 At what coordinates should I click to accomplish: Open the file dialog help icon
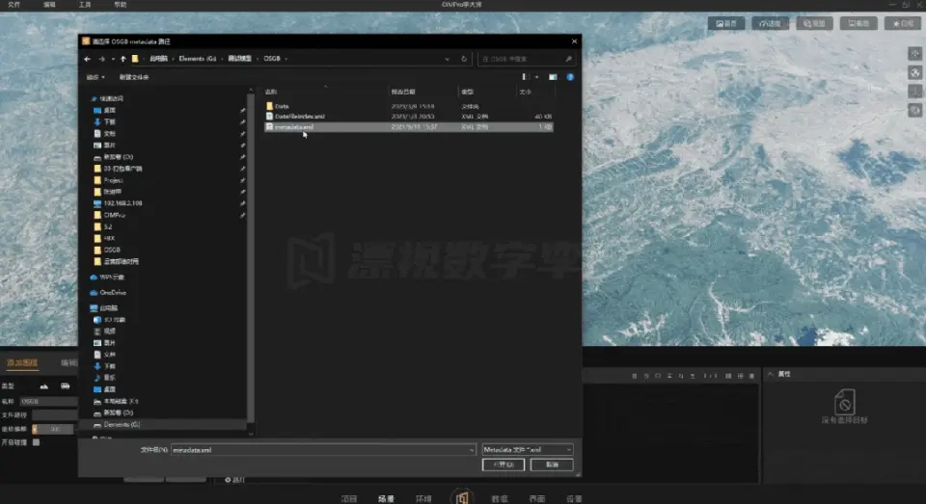(x=570, y=77)
